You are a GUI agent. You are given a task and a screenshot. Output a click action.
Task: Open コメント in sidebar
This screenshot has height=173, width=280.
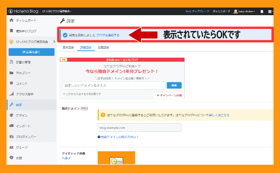(22, 83)
